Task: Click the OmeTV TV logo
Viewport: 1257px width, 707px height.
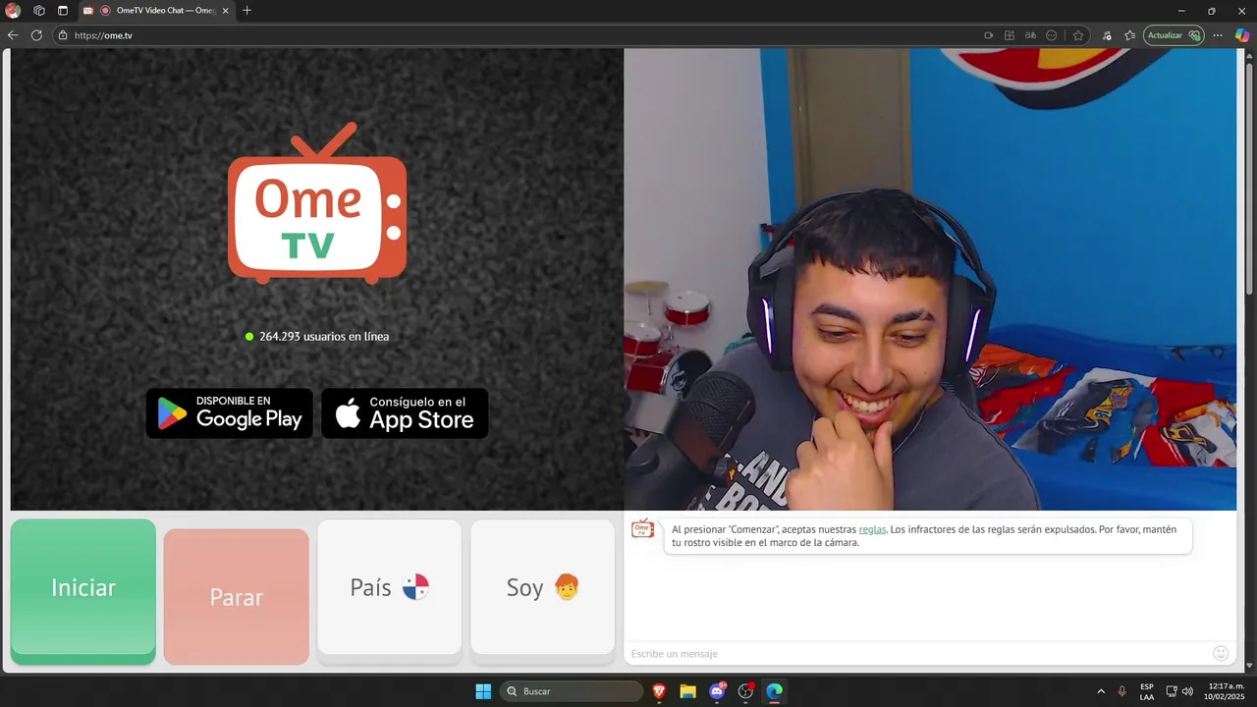Action: 317,203
